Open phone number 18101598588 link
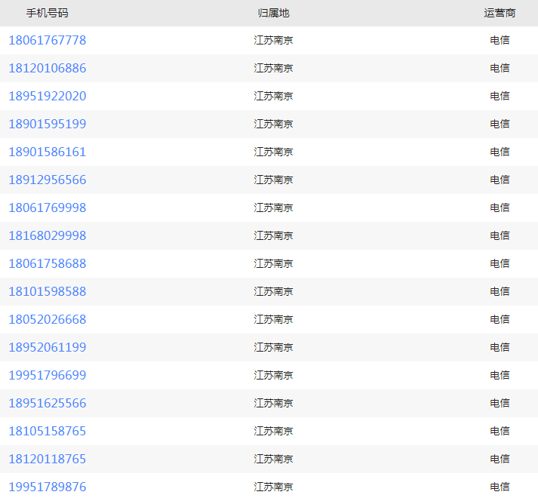The image size is (538, 498). pos(48,292)
